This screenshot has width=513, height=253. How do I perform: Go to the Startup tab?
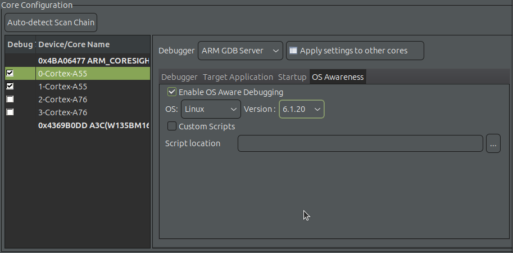(x=292, y=77)
